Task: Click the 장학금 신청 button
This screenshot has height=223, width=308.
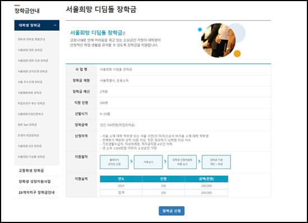Action: 171,211
